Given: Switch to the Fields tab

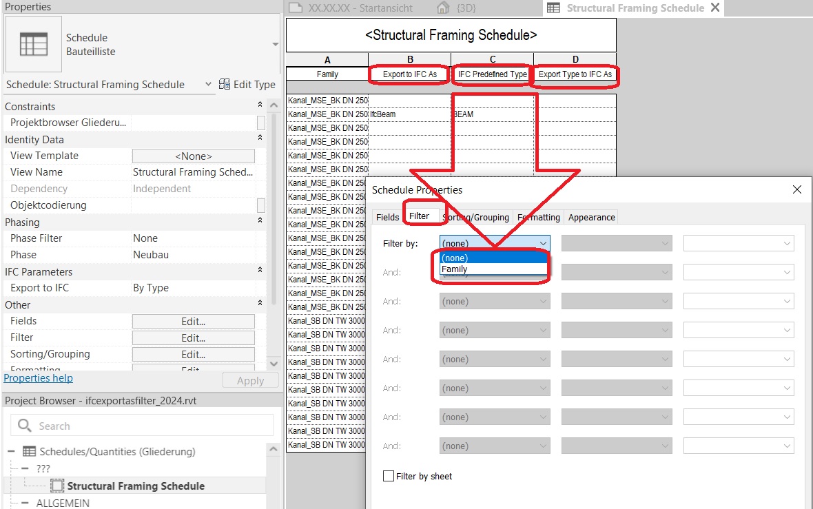Looking at the screenshot, I should (387, 217).
